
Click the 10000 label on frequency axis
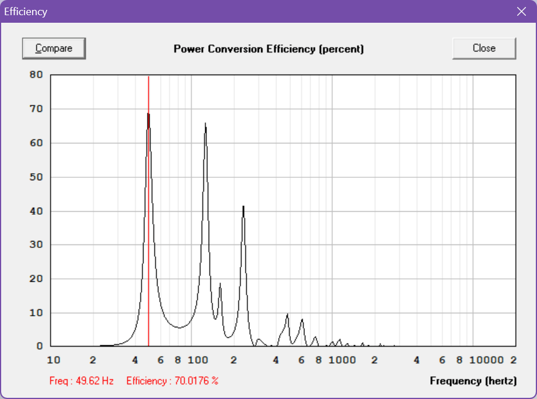click(486, 360)
